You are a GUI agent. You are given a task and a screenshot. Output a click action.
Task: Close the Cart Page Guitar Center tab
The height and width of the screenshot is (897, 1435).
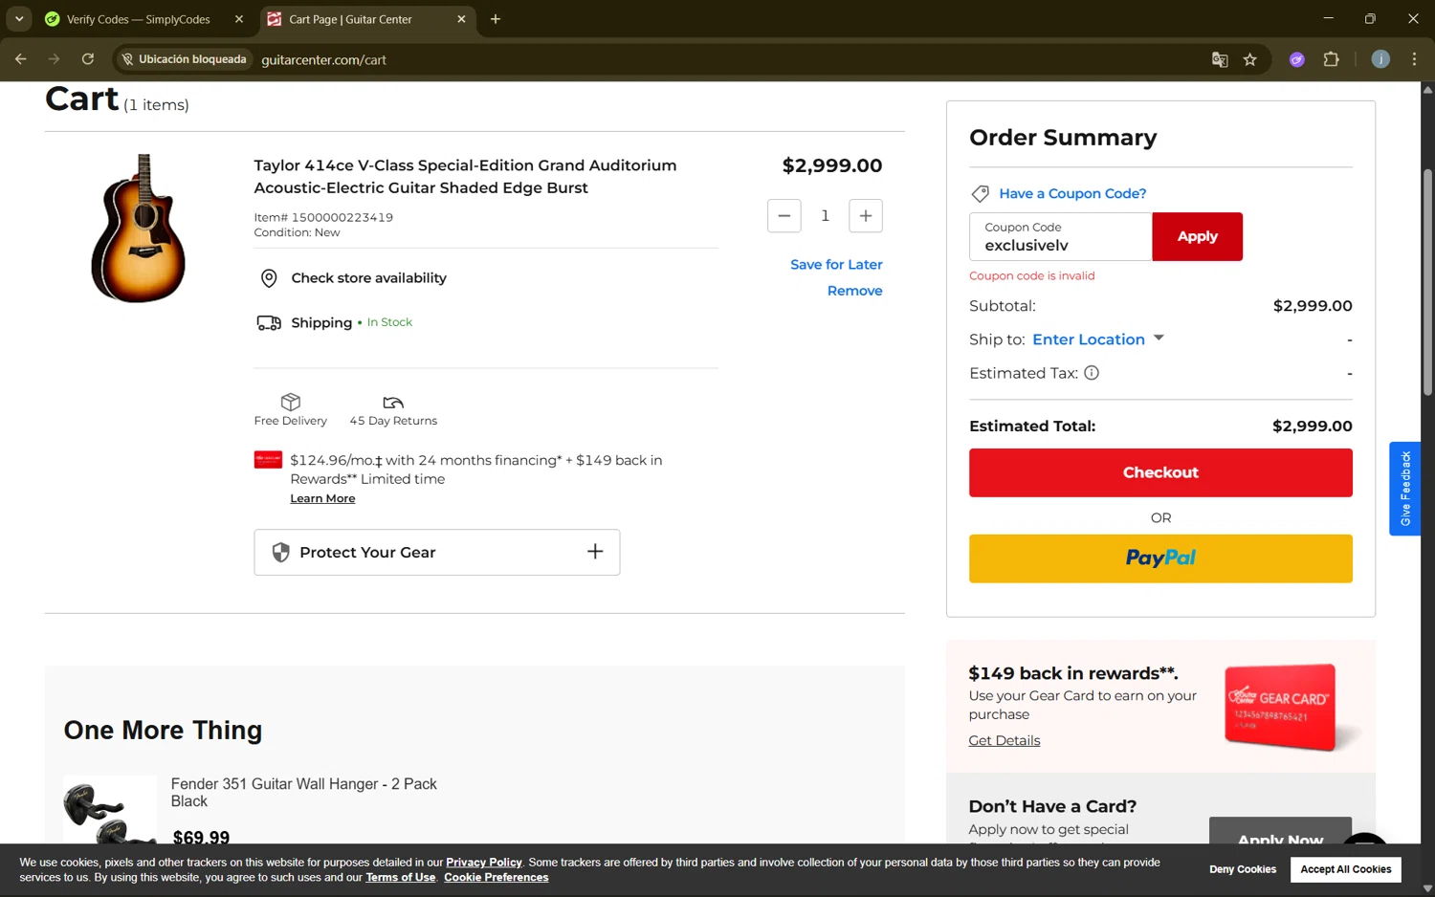click(x=461, y=19)
